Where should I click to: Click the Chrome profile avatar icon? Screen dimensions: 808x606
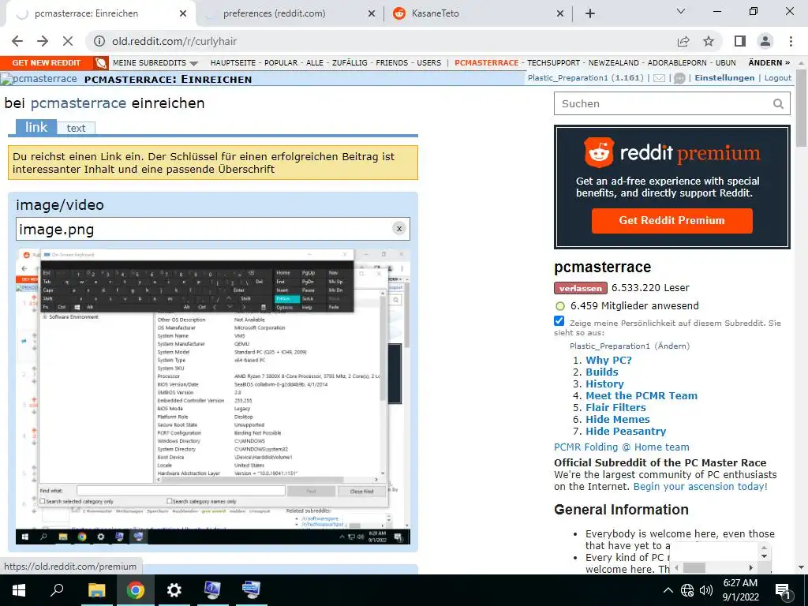(765, 41)
